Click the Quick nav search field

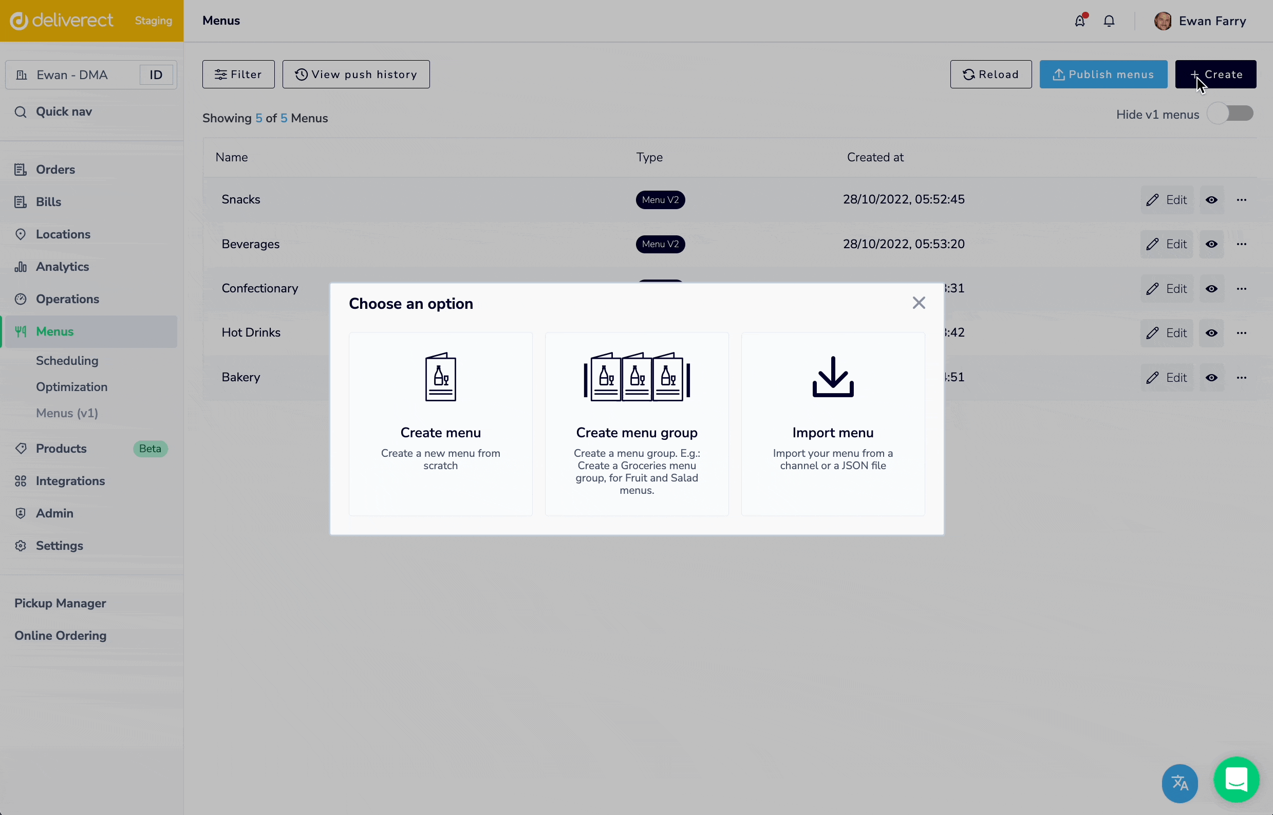click(64, 112)
